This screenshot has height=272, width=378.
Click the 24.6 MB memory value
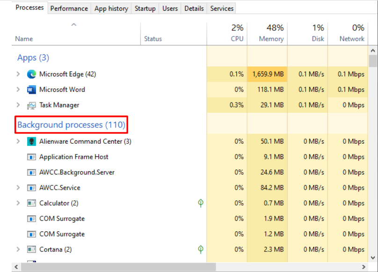[x=272, y=172]
